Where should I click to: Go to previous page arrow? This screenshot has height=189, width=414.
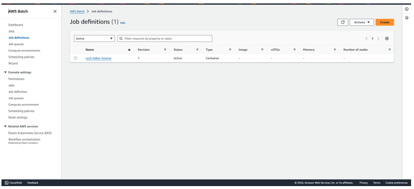coord(366,38)
